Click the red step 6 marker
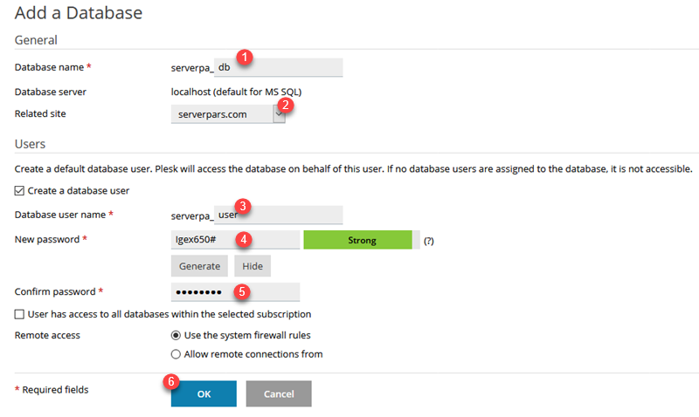 170,381
